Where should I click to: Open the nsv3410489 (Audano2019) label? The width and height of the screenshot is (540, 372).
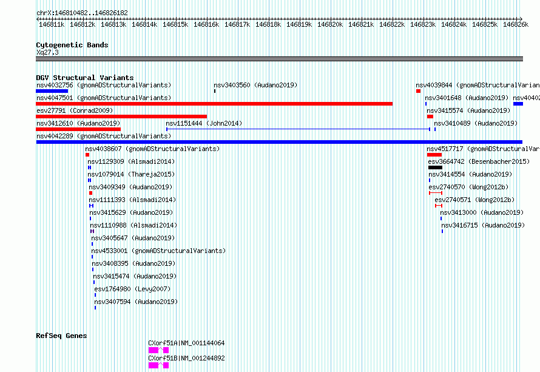point(476,123)
